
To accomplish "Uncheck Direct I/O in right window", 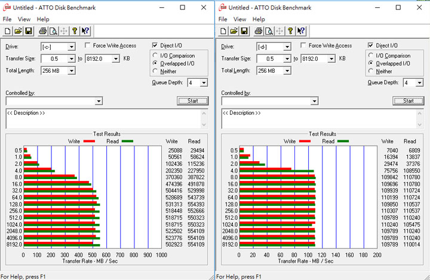I will 372,46.
